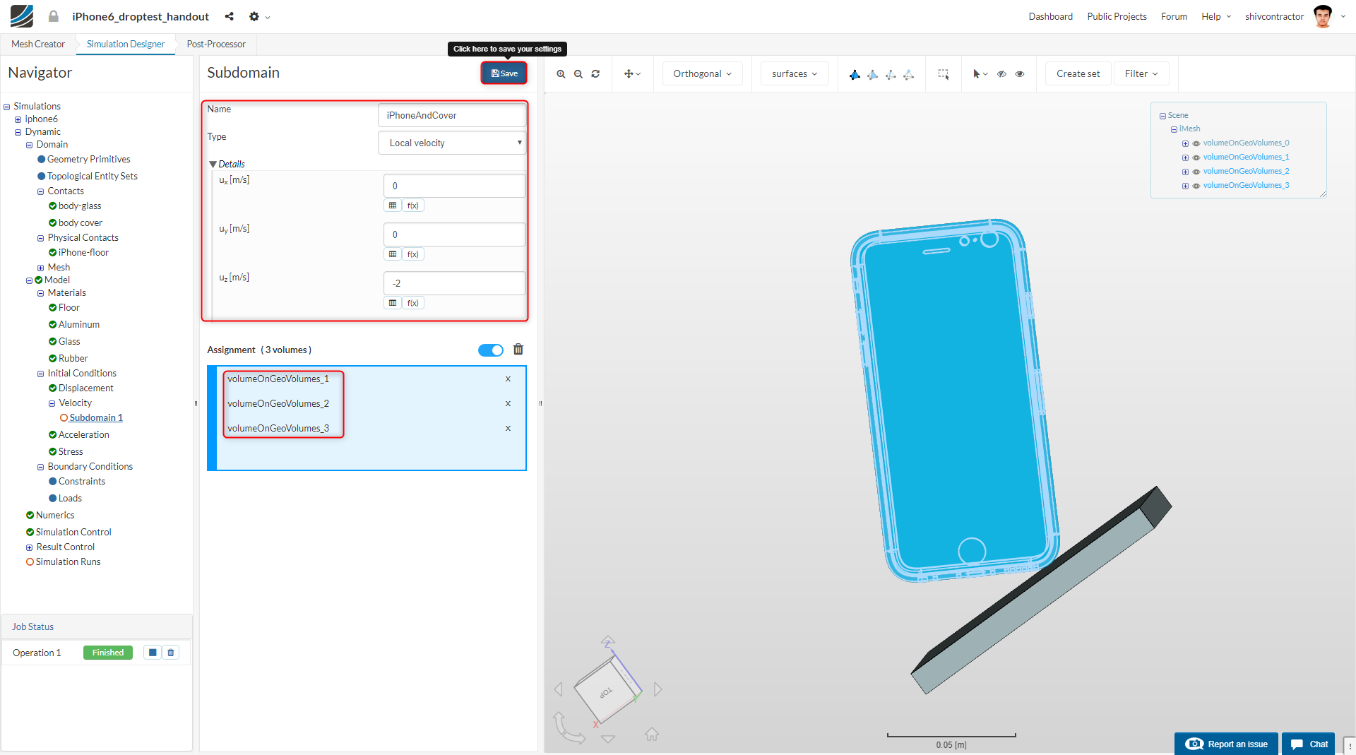Click the SimScale logo icon
The height and width of the screenshot is (755, 1356).
22,16
